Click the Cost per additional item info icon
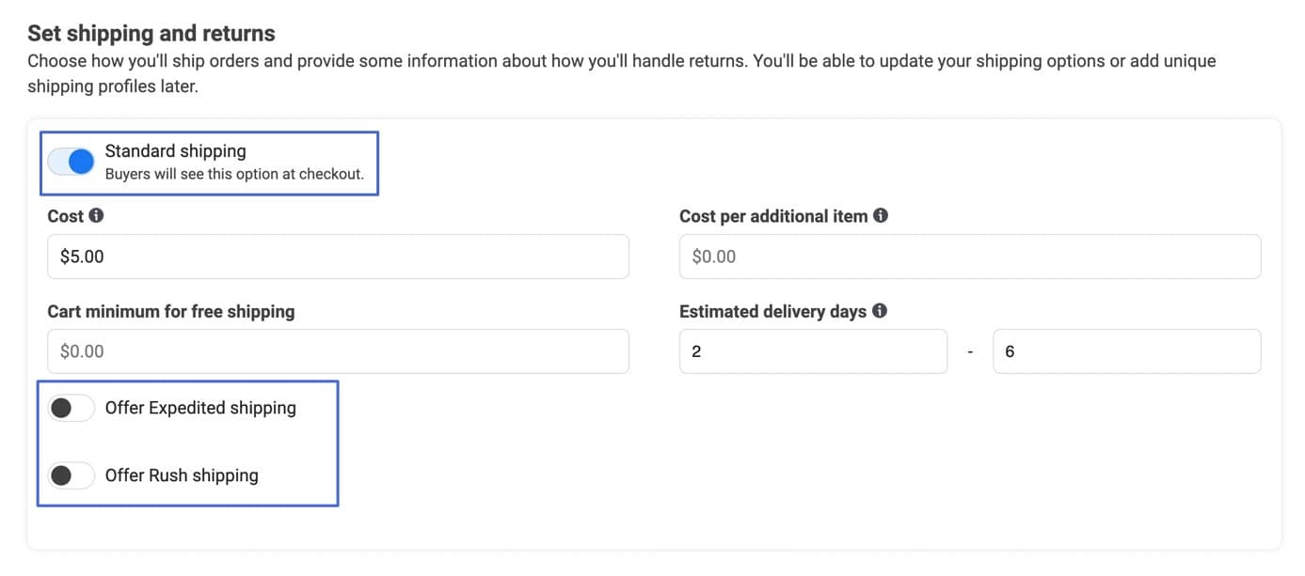The height and width of the screenshot is (576, 1305). (881, 215)
